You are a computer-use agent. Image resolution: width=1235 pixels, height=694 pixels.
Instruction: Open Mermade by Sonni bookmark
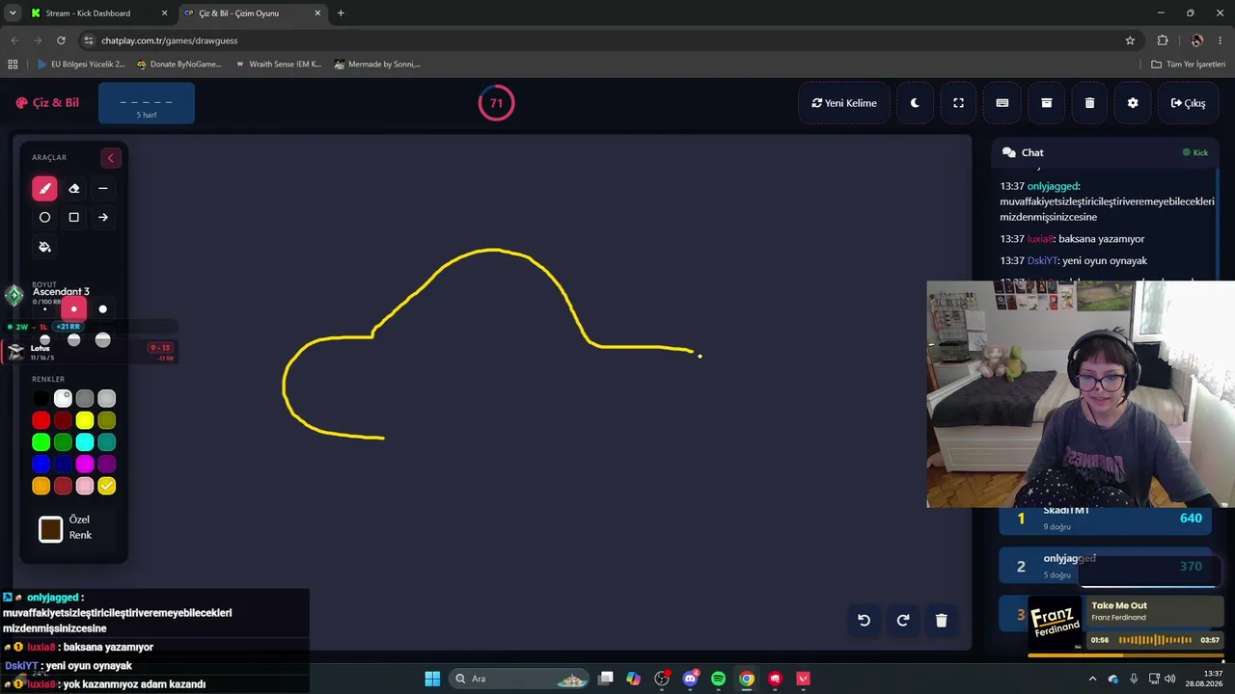pyautogui.click(x=377, y=65)
